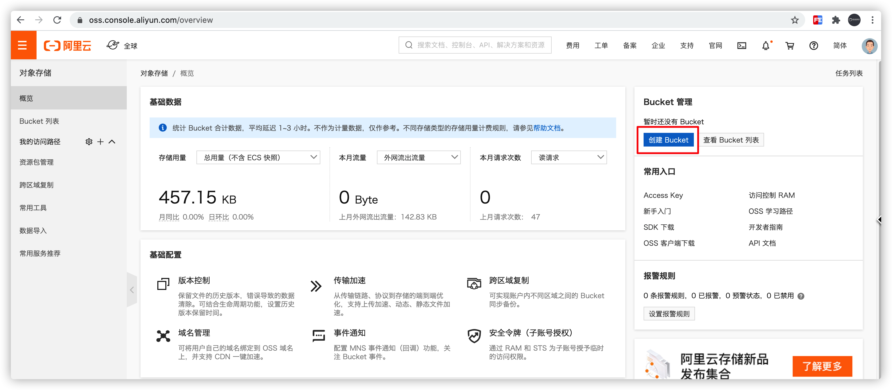Screen dimensions: 892x390
Task: Open the 外网流出流量 dropdown
Action: click(419, 157)
